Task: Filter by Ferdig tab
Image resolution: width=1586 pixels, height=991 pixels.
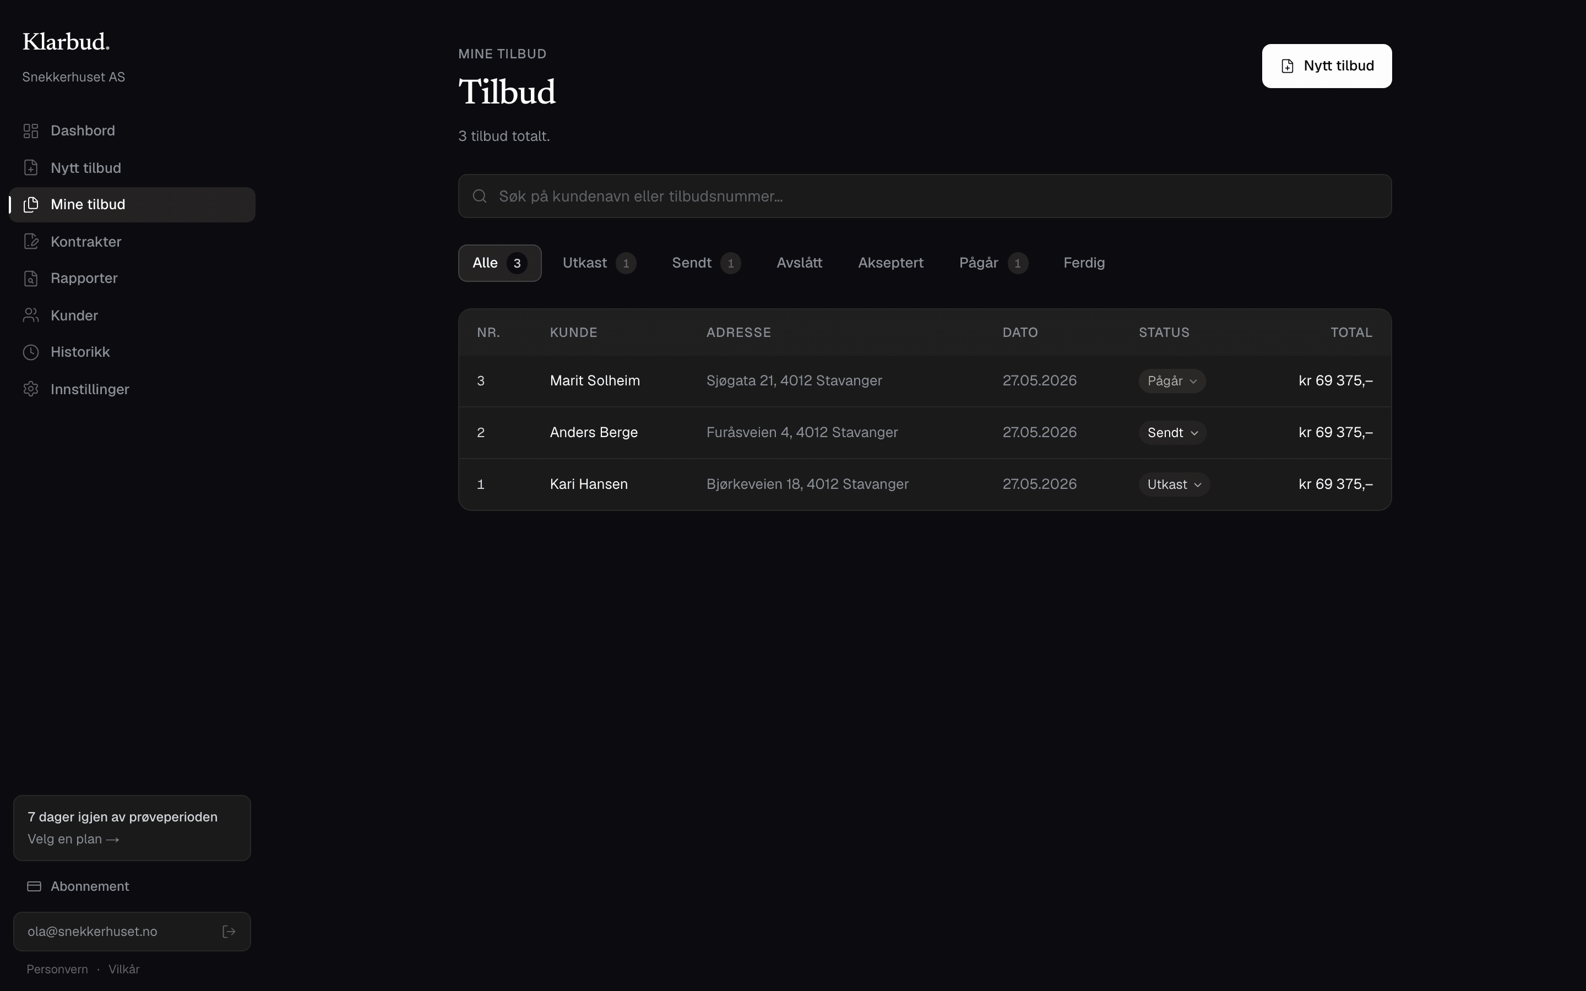Action: coord(1084,263)
